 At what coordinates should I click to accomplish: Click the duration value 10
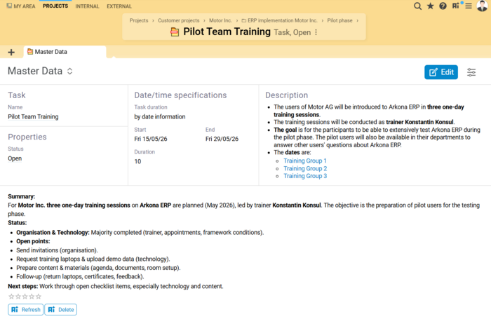[137, 161]
